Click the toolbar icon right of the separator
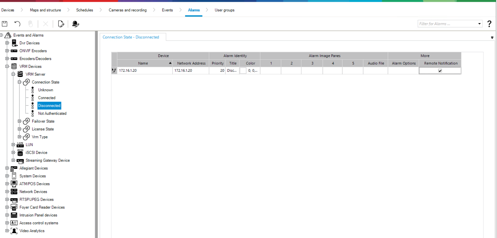The image size is (497, 238). [76, 24]
